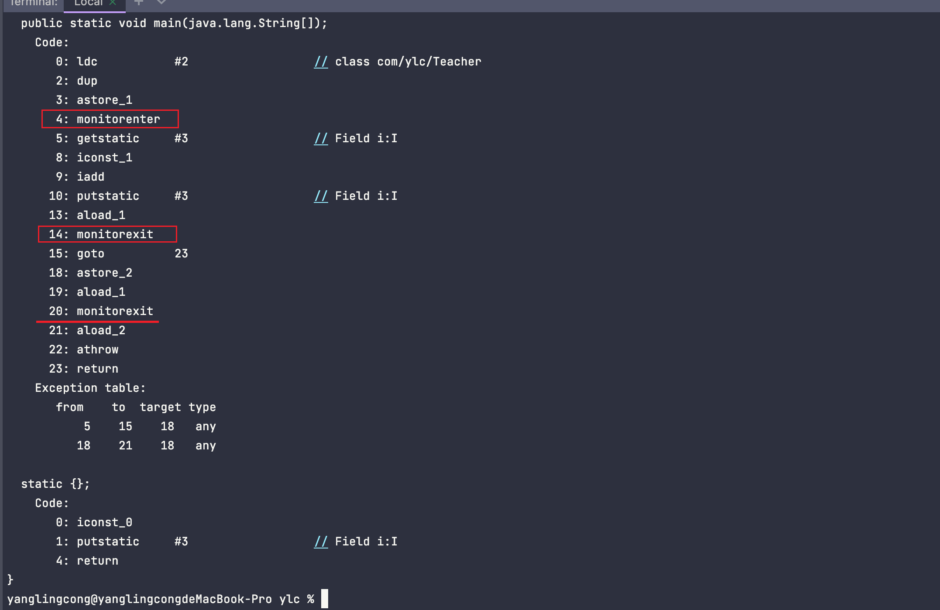Add a new terminal session tab
940x610 pixels.
139,3
